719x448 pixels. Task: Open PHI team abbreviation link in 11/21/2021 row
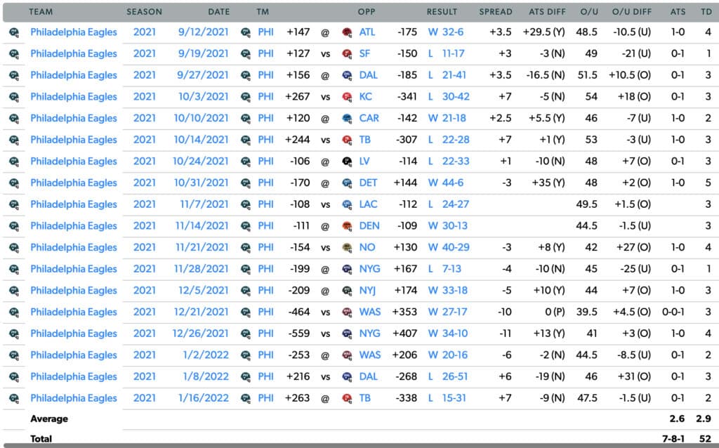(x=265, y=248)
